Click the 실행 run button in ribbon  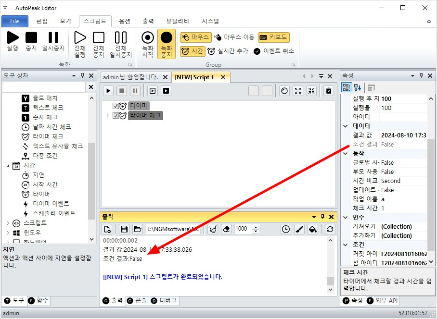pyautogui.click(x=13, y=41)
